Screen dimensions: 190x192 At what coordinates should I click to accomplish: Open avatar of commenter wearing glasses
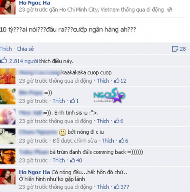(x=8, y=156)
